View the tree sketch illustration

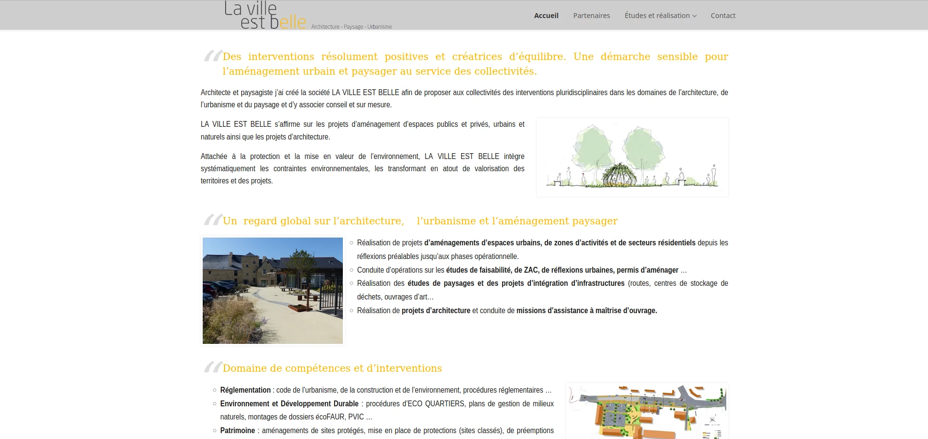(633, 157)
